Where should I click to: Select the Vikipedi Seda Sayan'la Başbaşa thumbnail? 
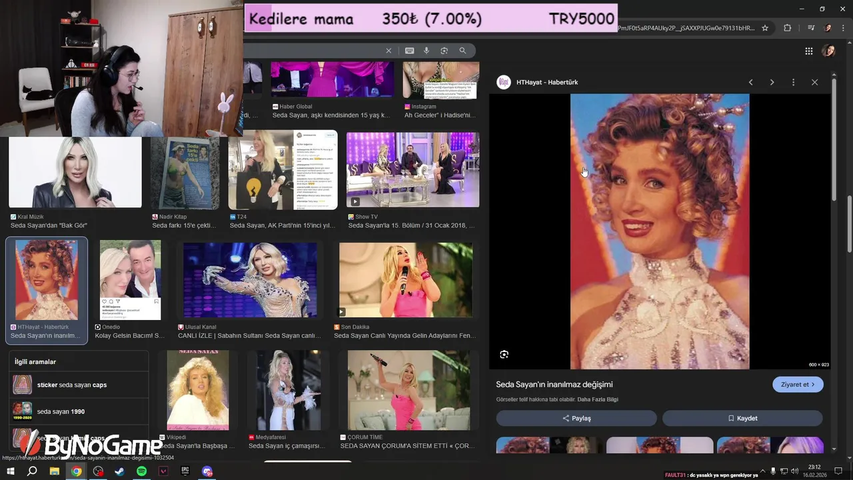pos(198,390)
